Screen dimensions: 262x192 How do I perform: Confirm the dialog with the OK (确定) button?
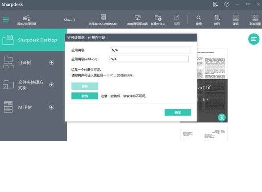click(178, 112)
